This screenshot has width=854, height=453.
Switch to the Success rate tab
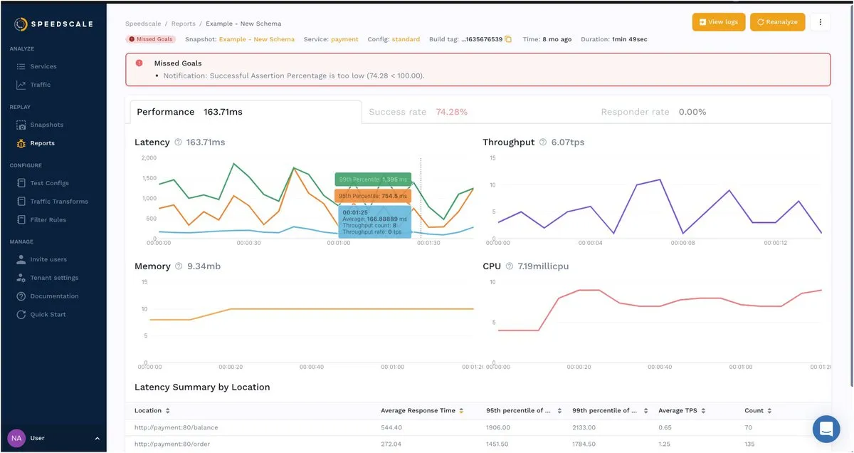coord(418,112)
